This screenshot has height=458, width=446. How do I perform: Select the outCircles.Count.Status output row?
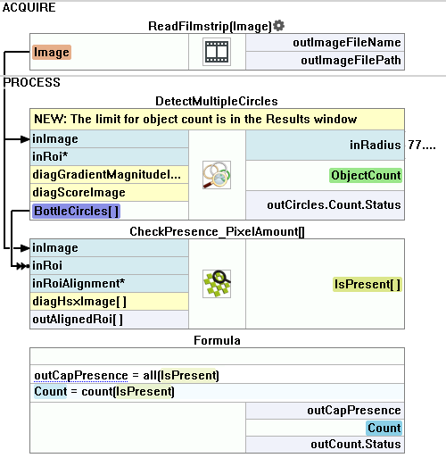[x=326, y=205]
